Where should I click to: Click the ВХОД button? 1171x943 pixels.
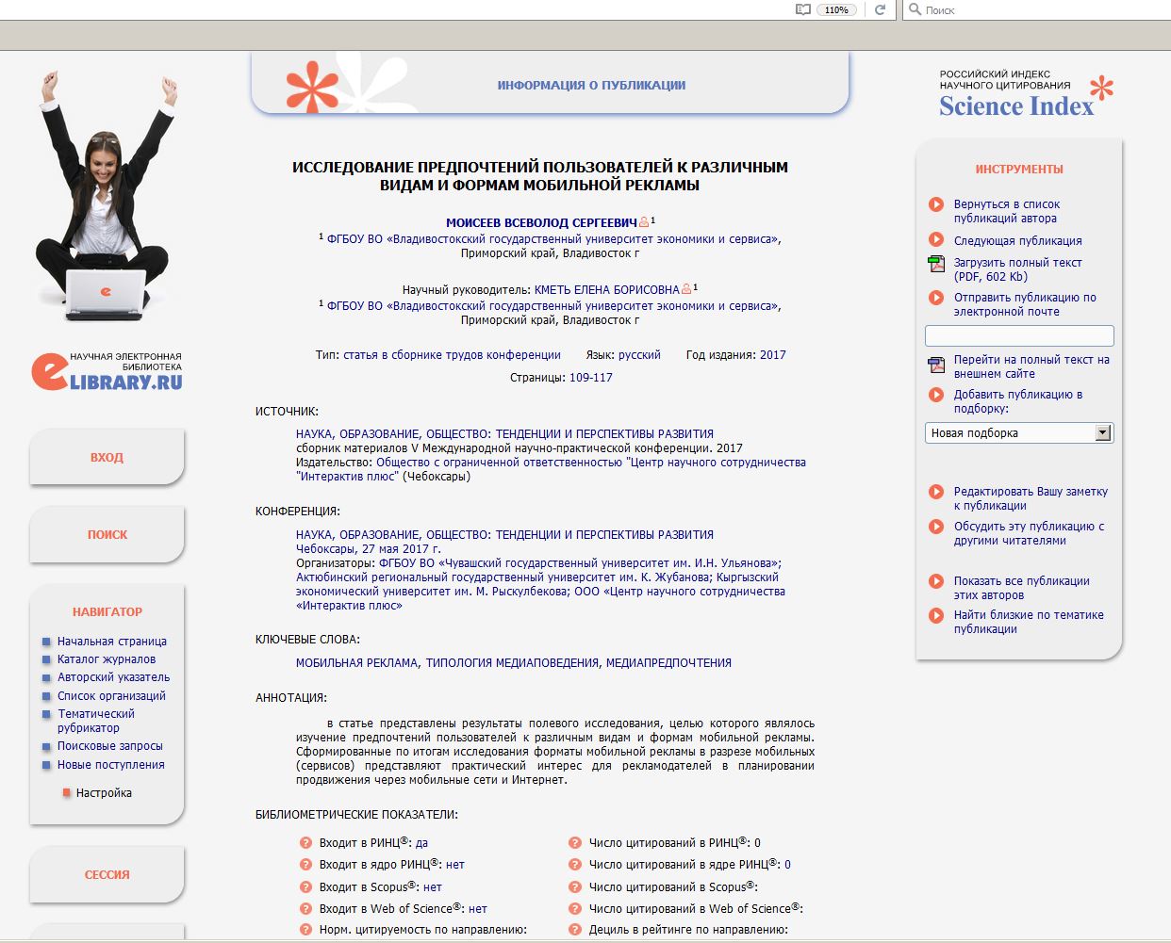(107, 458)
